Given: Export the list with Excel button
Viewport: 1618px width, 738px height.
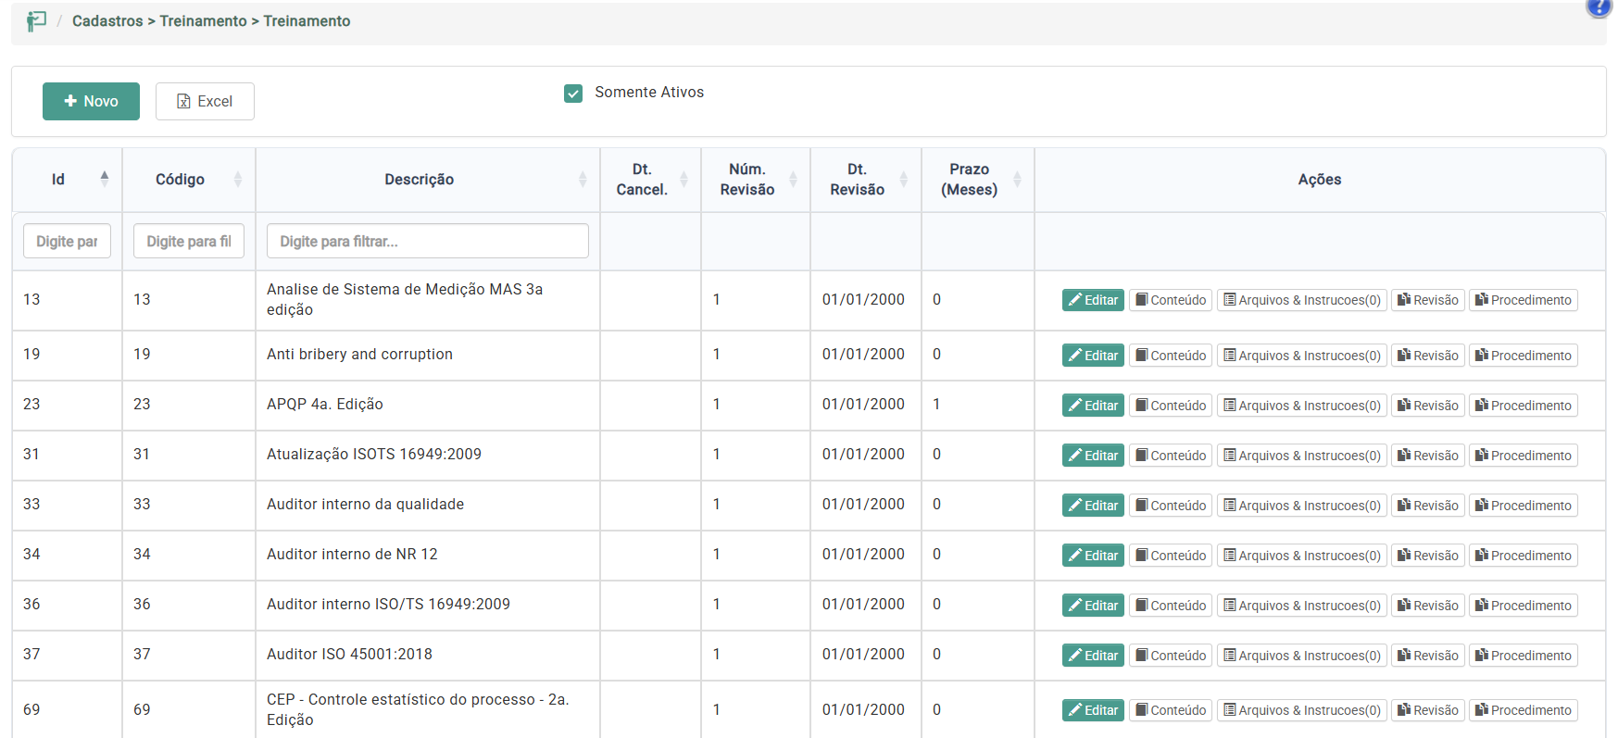Looking at the screenshot, I should pyautogui.click(x=205, y=102).
